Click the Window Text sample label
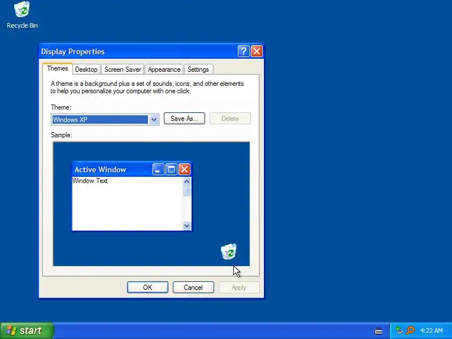This screenshot has height=339, width=452. [x=90, y=181]
